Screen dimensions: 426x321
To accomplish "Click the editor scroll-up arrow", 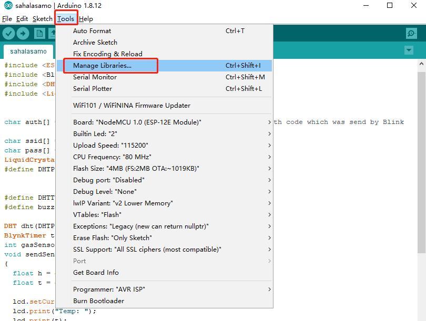I will [421, 64].
